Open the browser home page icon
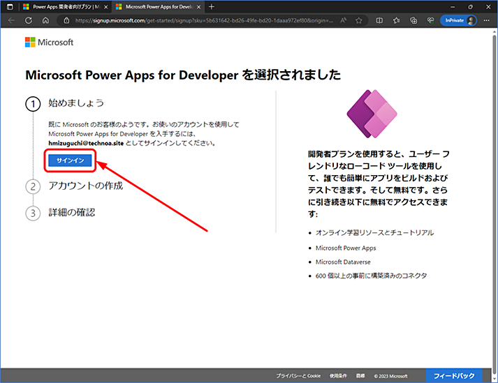The height and width of the screenshot is (383, 498). click(45, 20)
